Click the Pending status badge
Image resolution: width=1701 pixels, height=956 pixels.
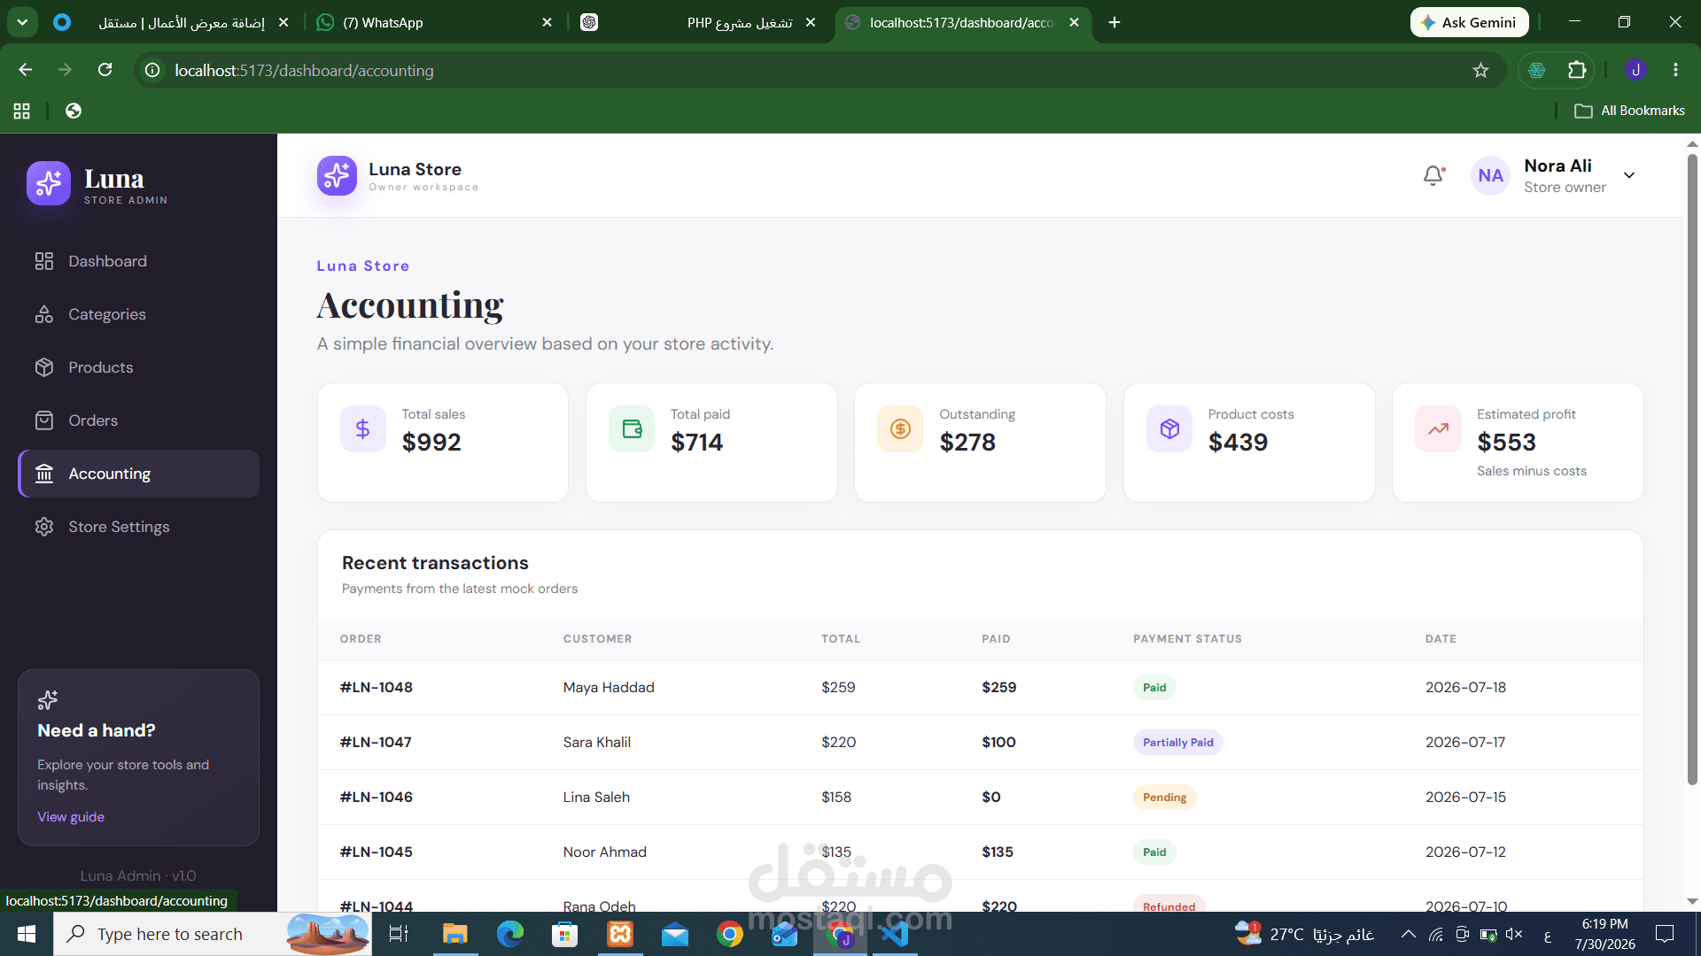[x=1164, y=798]
